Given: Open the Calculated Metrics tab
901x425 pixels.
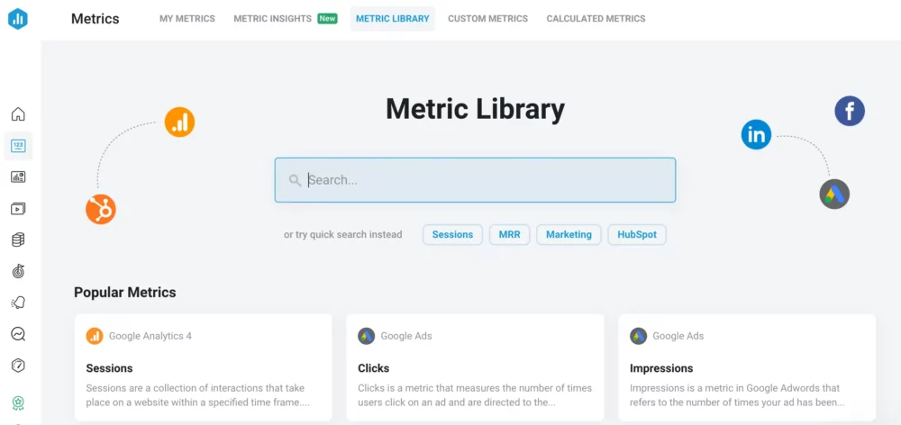Looking at the screenshot, I should (x=596, y=18).
